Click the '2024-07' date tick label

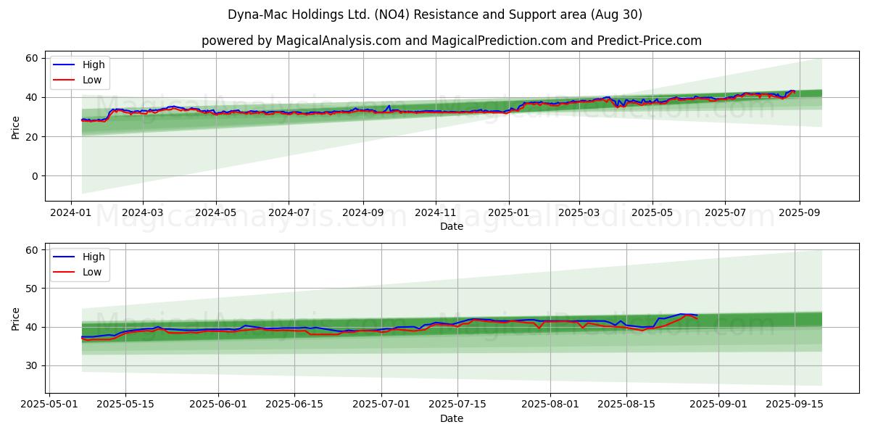tap(289, 212)
